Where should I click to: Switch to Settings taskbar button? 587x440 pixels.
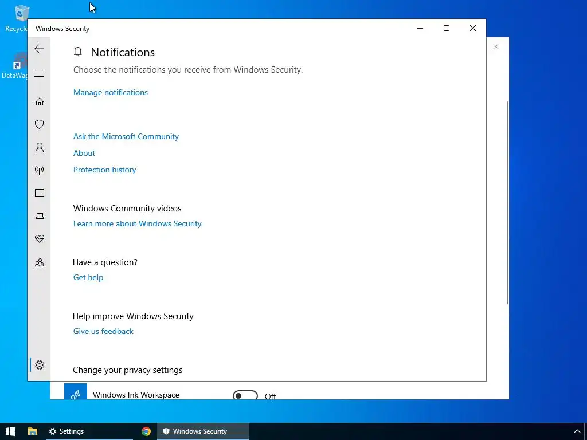[x=89, y=431]
